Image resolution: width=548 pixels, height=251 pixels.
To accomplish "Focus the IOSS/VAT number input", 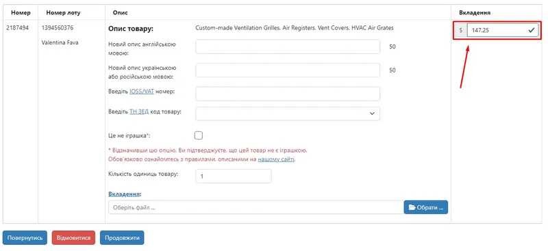I will 288,94.
